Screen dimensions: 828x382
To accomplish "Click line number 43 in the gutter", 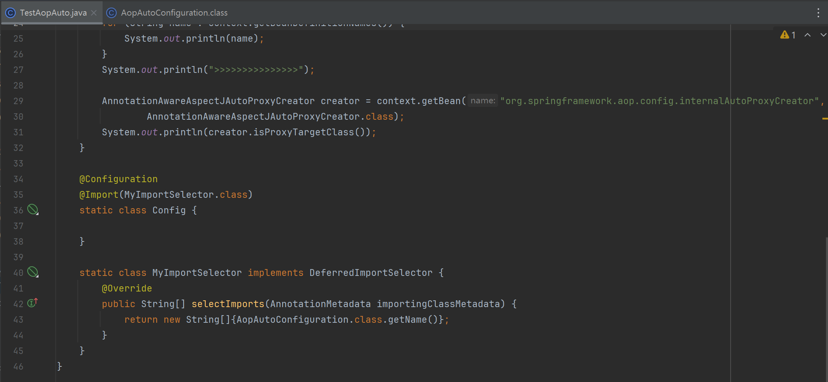I will pyautogui.click(x=18, y=320).
